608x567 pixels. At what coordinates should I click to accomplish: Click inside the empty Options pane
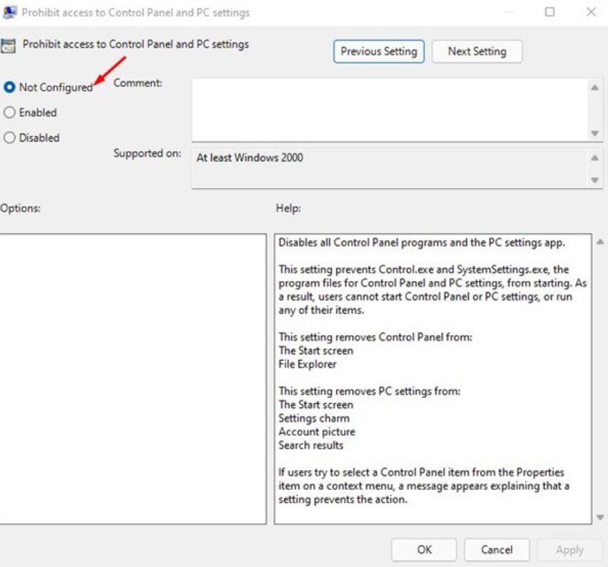(133, 379)
